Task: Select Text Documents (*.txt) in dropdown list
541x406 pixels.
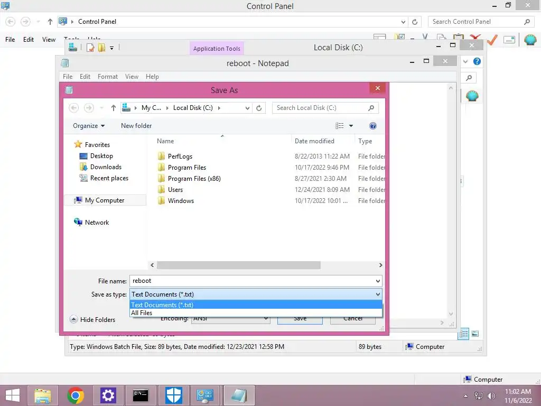Action: pyautogui.click(x=256, y=305)
